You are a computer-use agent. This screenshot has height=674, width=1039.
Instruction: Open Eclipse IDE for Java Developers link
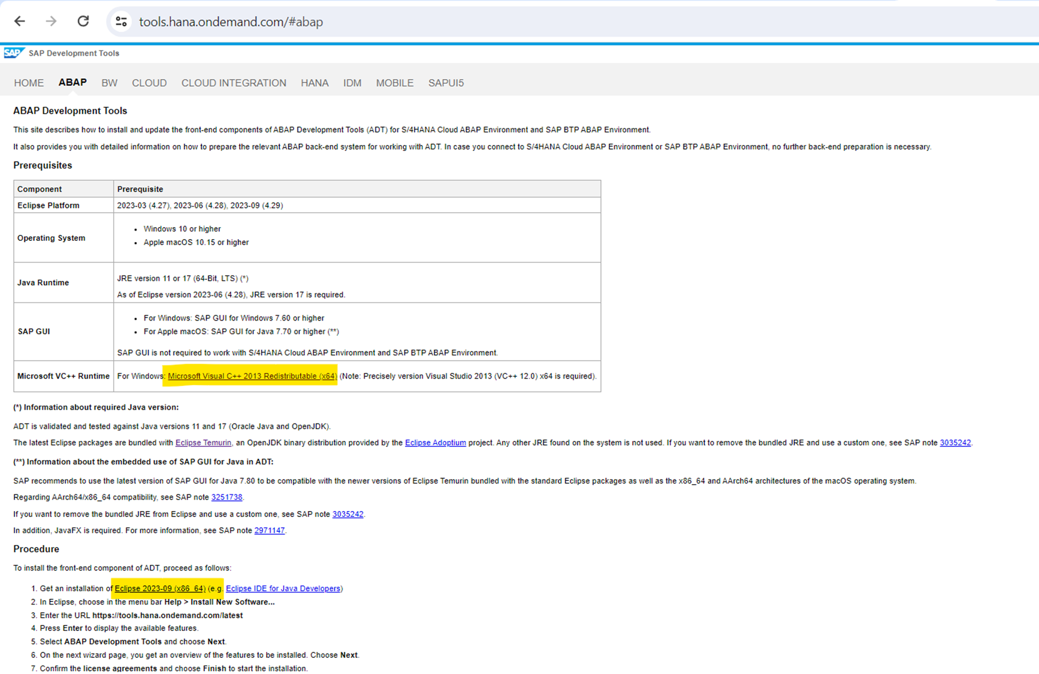click(x=283, y=588)
